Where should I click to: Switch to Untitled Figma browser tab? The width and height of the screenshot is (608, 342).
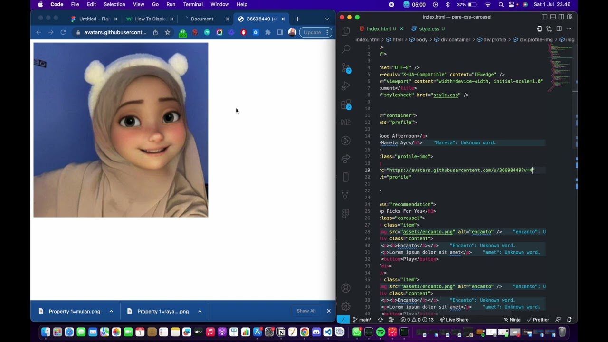95,19
